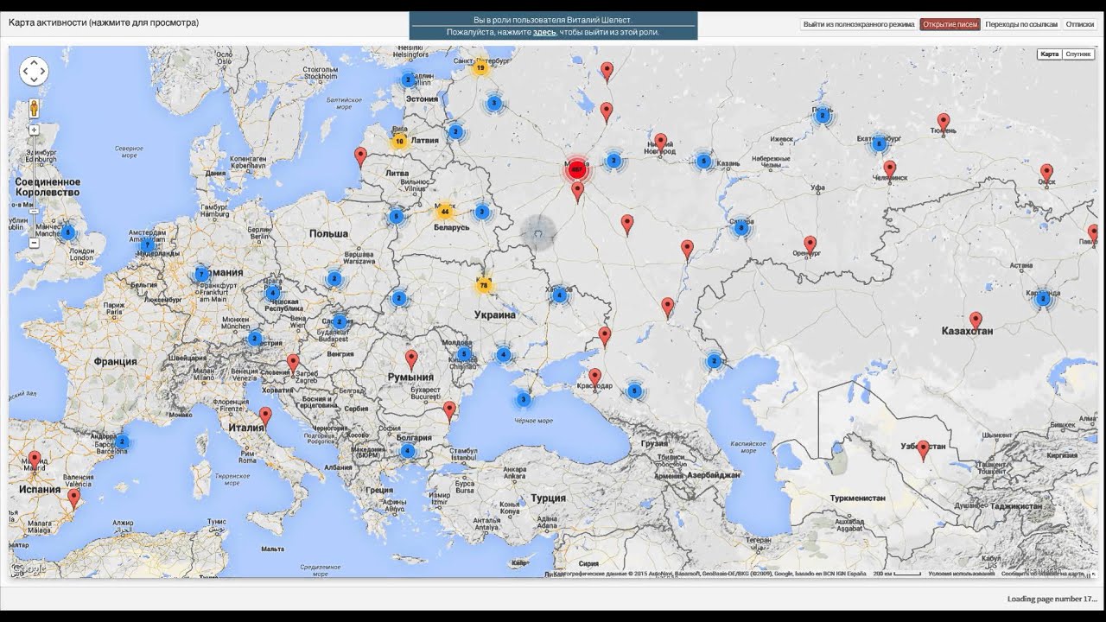Open the blue 5 cluster over Manchester
This screenshot has height=622, width=1106.
[67, 232]
